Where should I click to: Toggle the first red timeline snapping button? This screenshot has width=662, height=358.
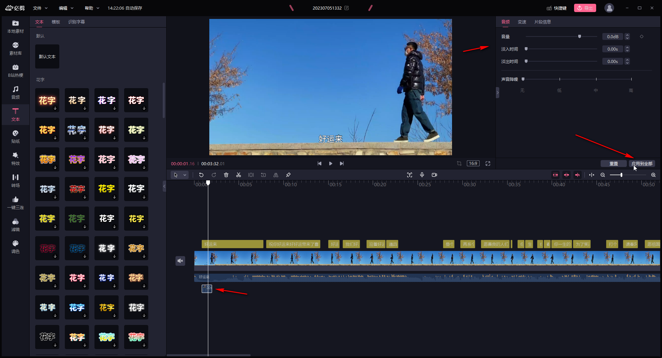[555, 175]
